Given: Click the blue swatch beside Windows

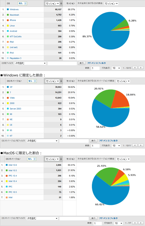Looking at the screenshot, I should pos(8,9).
